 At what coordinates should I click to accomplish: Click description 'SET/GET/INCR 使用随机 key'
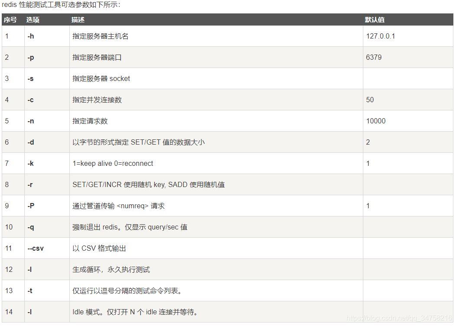coord(119,185)
